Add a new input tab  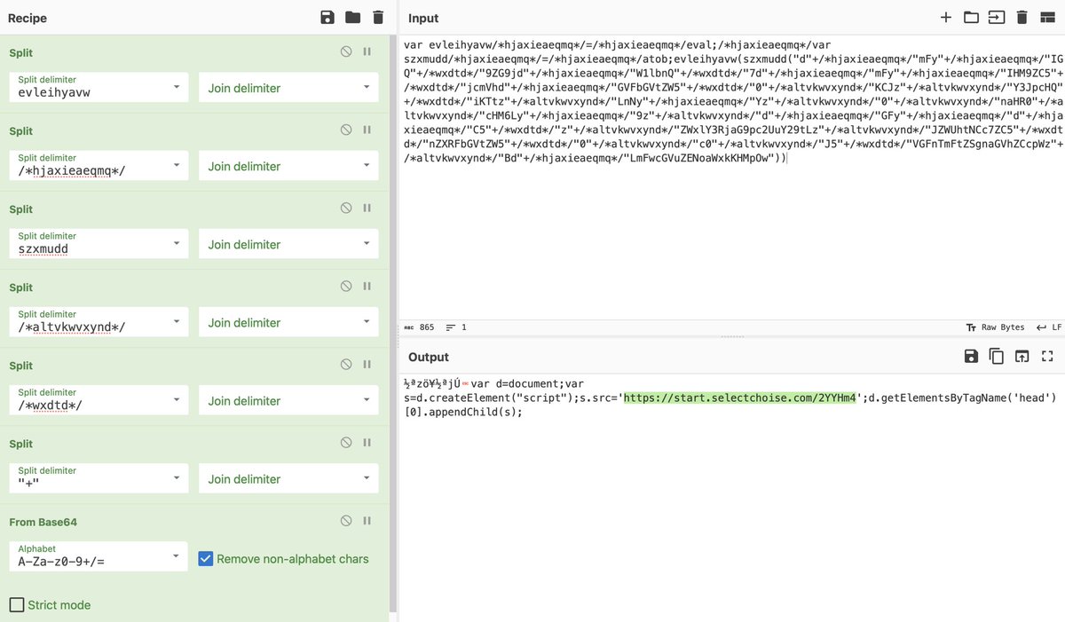pos(946,18)
